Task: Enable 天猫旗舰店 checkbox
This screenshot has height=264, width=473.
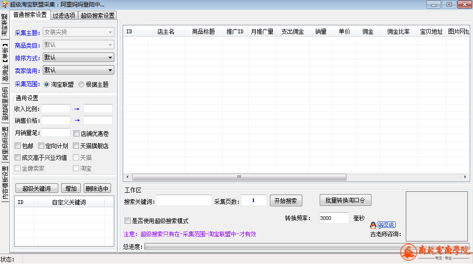Action: click(x=76, y=146)
